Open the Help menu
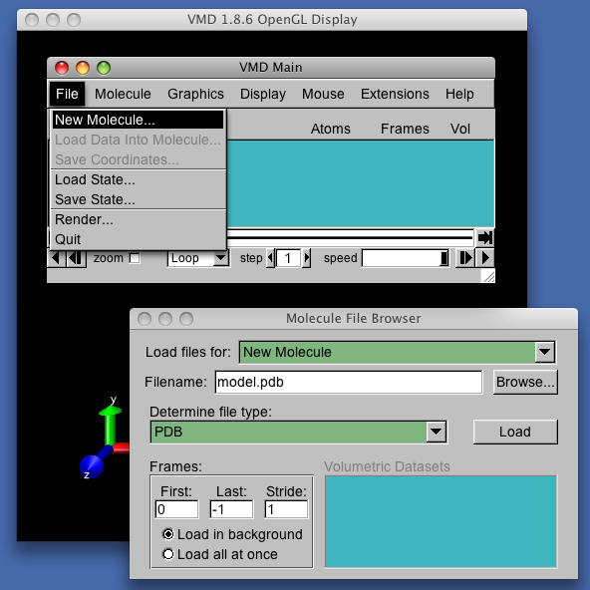The width and height of the screenshot is (590, 590). (459, 94)
